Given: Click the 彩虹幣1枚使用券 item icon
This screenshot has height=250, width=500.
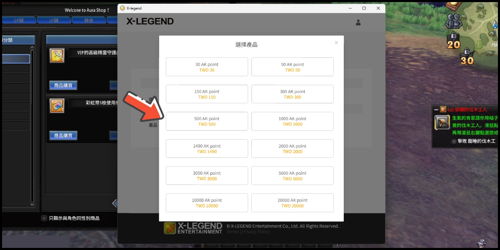Looking at the screenshot, I should tap(57, 106).
